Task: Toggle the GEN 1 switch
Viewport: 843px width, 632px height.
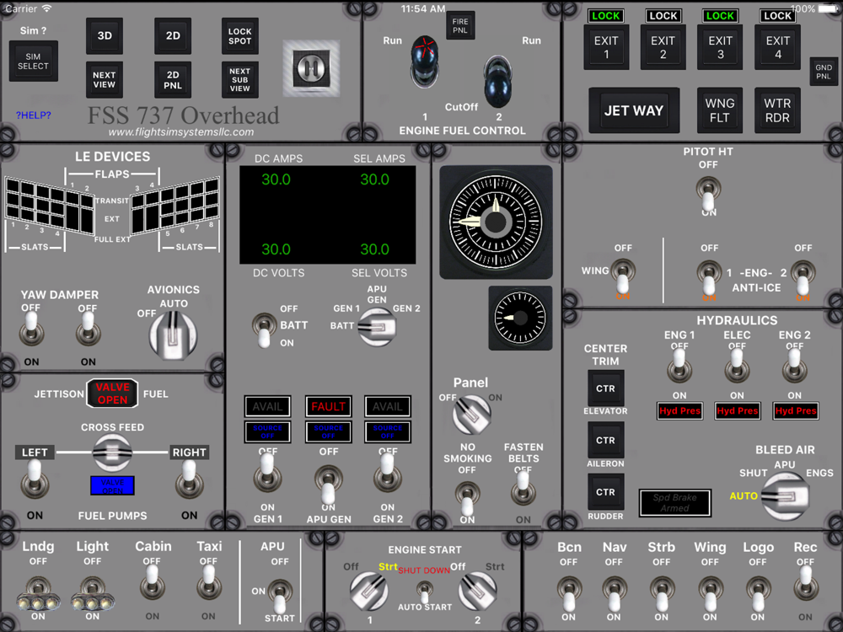Action: click(x=267, y=474)
